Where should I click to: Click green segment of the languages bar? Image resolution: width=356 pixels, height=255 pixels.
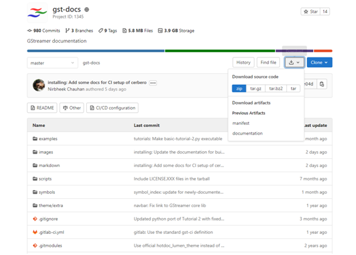tap(219, 51)
